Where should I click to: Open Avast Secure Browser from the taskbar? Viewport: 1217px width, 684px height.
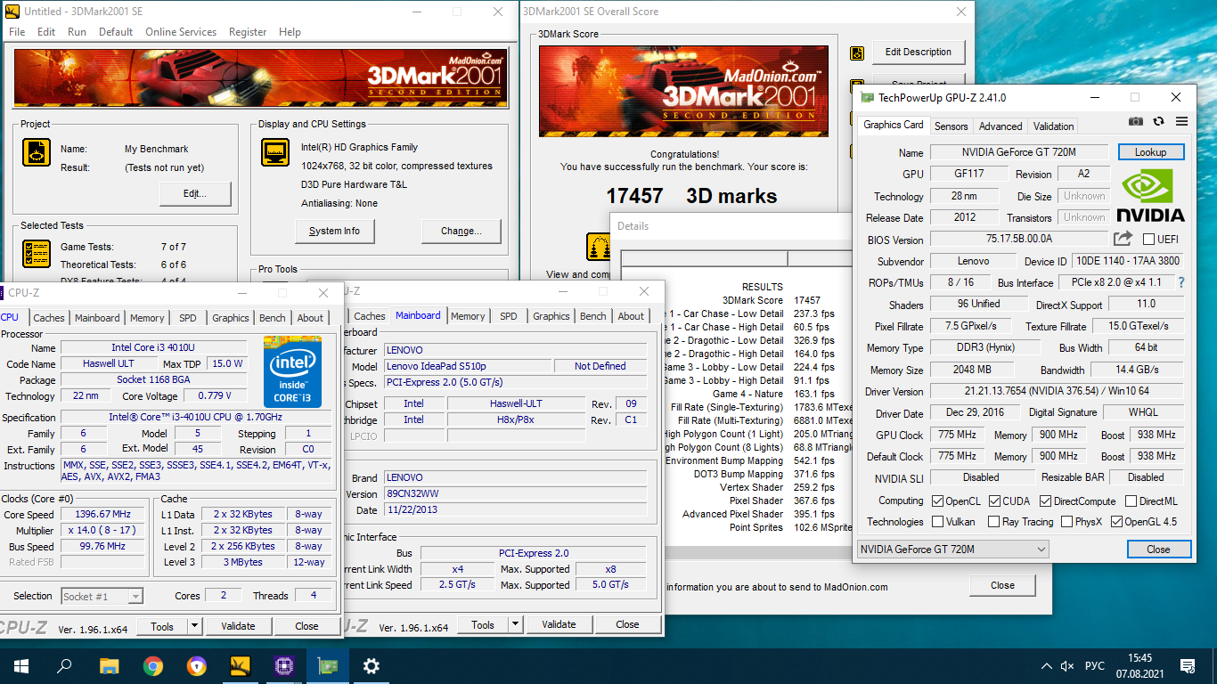(x=196, y=665)
